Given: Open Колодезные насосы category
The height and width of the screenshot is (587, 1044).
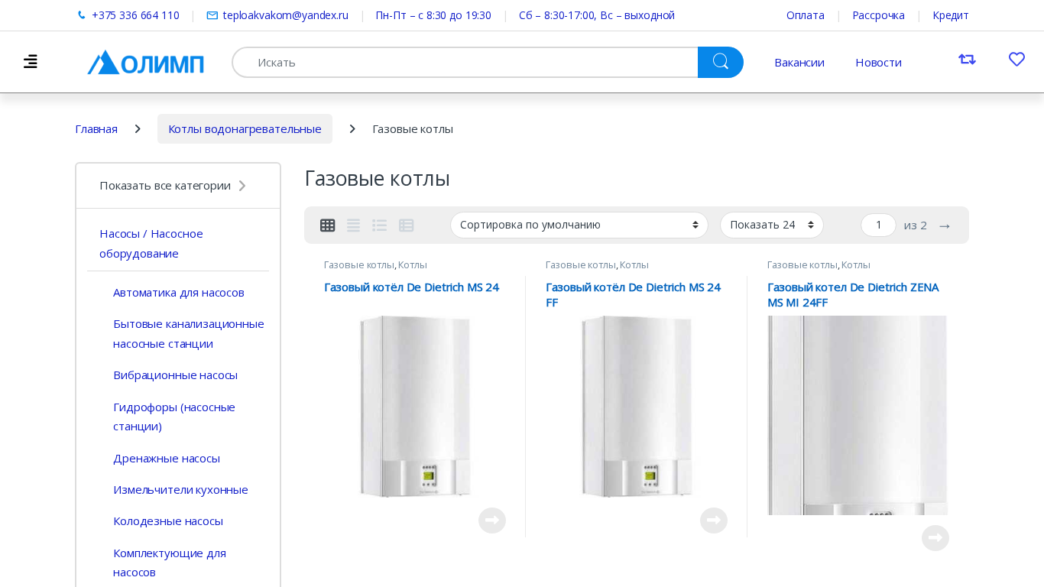Looking at the screenshot, I should 168,521.
